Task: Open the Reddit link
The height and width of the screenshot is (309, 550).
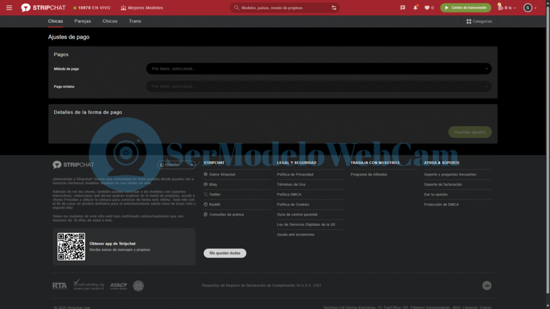Action: tap(215, 204)
